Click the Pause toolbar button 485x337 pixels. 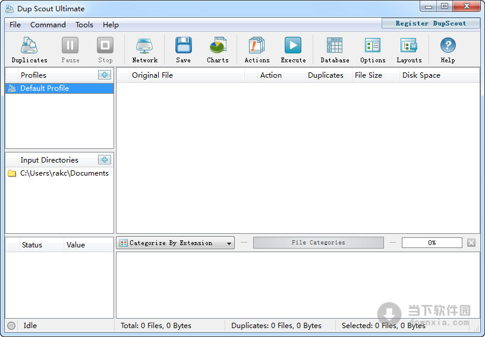tap(70, 50)
